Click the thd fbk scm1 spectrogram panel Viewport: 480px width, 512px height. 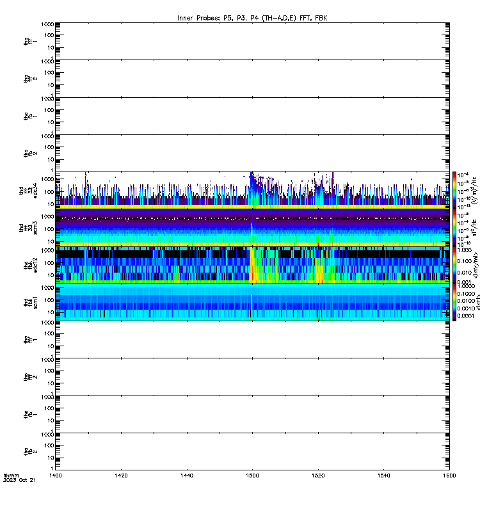tap(252, 302)
